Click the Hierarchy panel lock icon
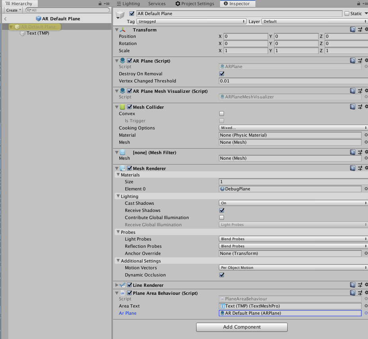The height and width of the screenshot is (339, 368). pyautogui.click(x=100, y=4)
